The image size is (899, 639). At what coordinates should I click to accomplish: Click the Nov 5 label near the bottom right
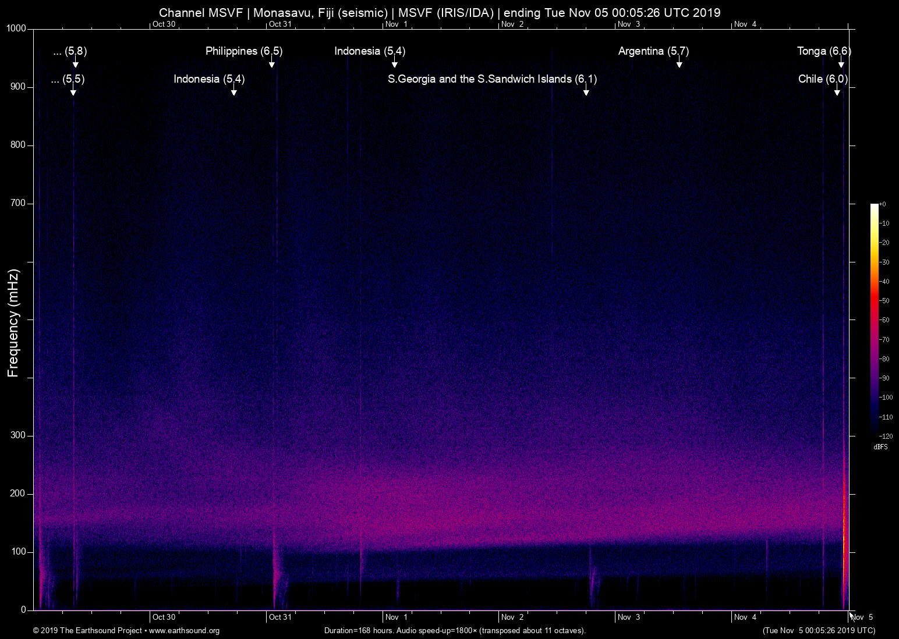pos(862,617)
